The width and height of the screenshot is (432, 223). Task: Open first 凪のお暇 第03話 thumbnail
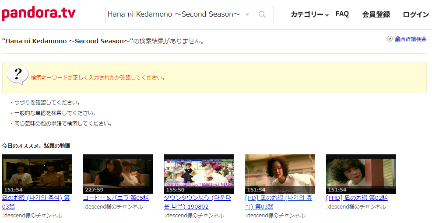coord(37,174)
